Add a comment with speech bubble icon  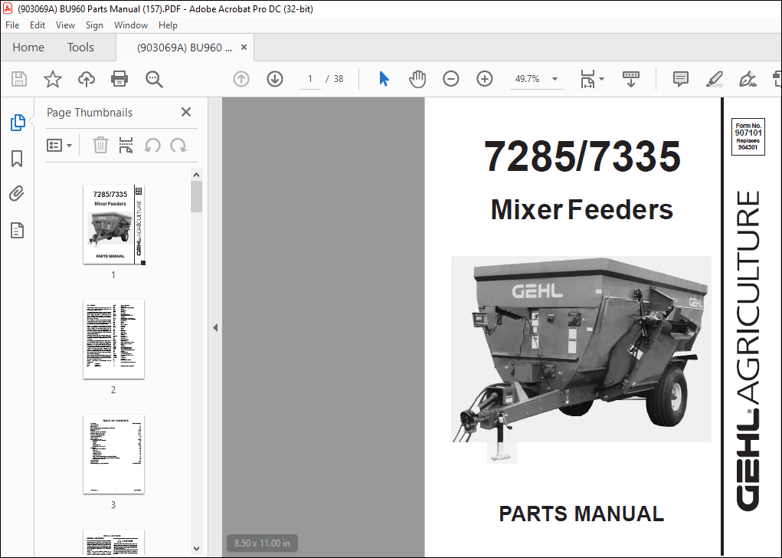pyautogui.click(x=680, y=79)
